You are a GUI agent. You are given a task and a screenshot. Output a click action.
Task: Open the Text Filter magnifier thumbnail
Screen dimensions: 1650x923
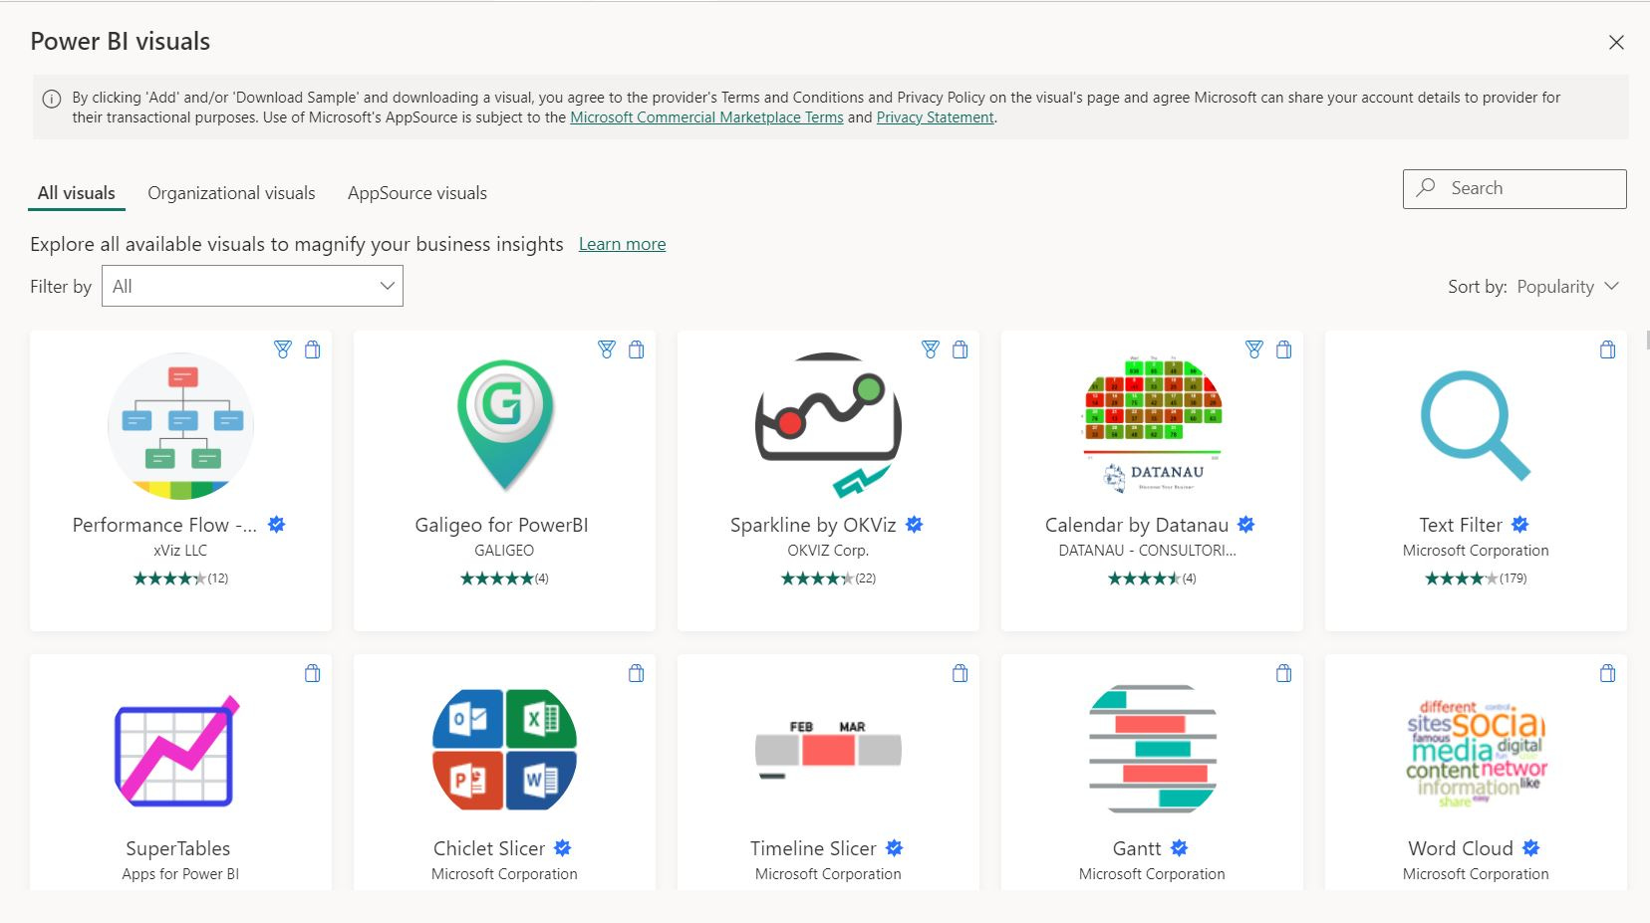pyautogui.click(x=1476, y=425)
